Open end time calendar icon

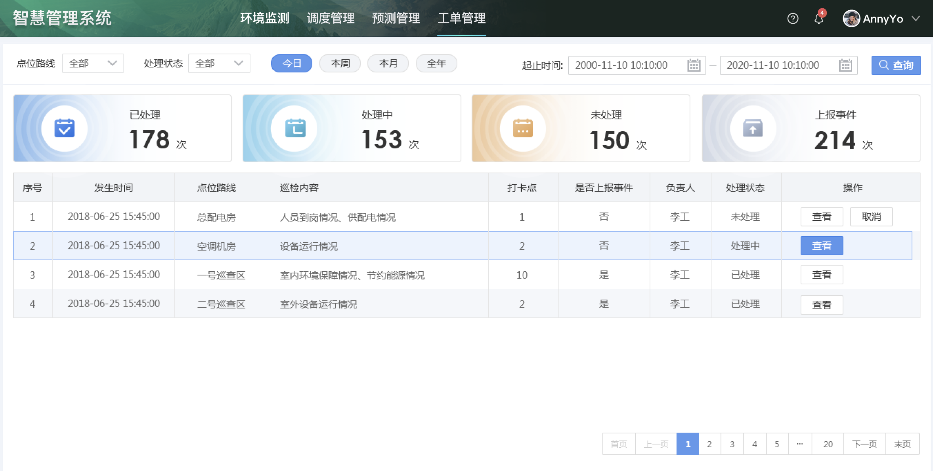click(845, 65)
